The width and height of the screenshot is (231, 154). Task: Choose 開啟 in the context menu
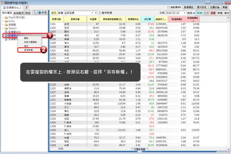(26, 38)
